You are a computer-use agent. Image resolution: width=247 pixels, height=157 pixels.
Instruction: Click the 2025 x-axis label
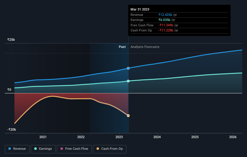click(195, 137)
